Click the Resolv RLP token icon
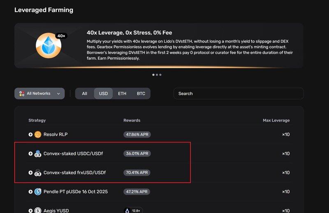The height and width of the screenshot is (213, 329). tap(38, 135)
